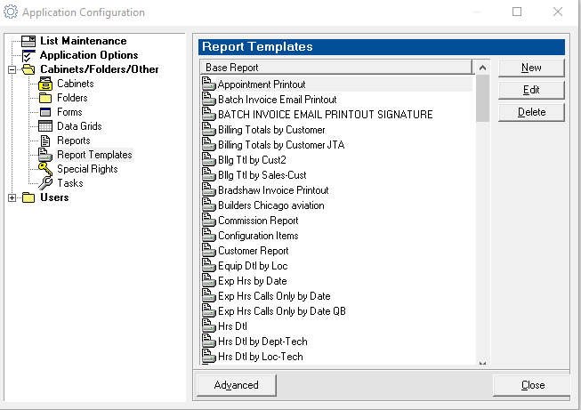Select the Data Grids table icon
Viewport: 581px width, 410px height.
45,126
